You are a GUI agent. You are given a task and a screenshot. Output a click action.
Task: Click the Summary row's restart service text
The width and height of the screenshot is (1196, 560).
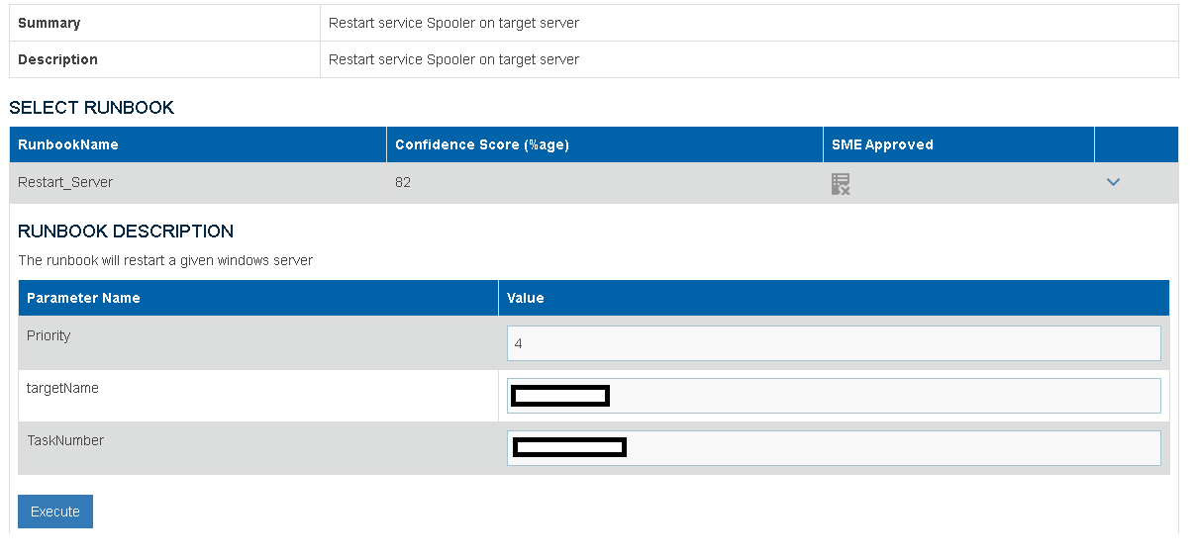point(453,23)
